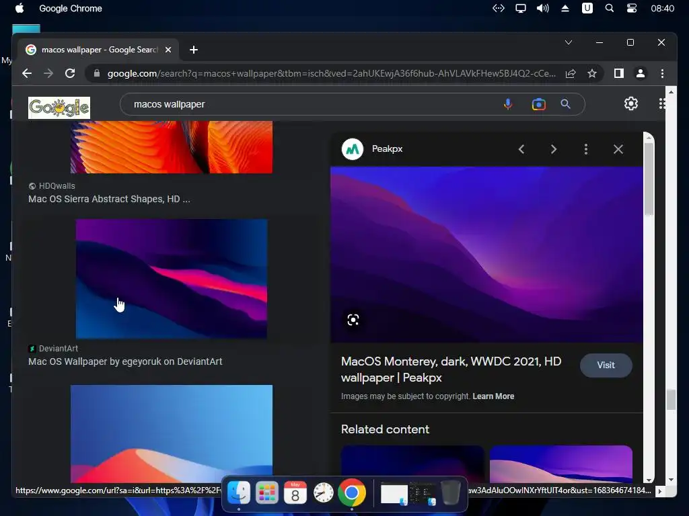Share this page using the share icon
This screenshot has width=689, height=516.
pyautogui.click(x=571, y=73)
